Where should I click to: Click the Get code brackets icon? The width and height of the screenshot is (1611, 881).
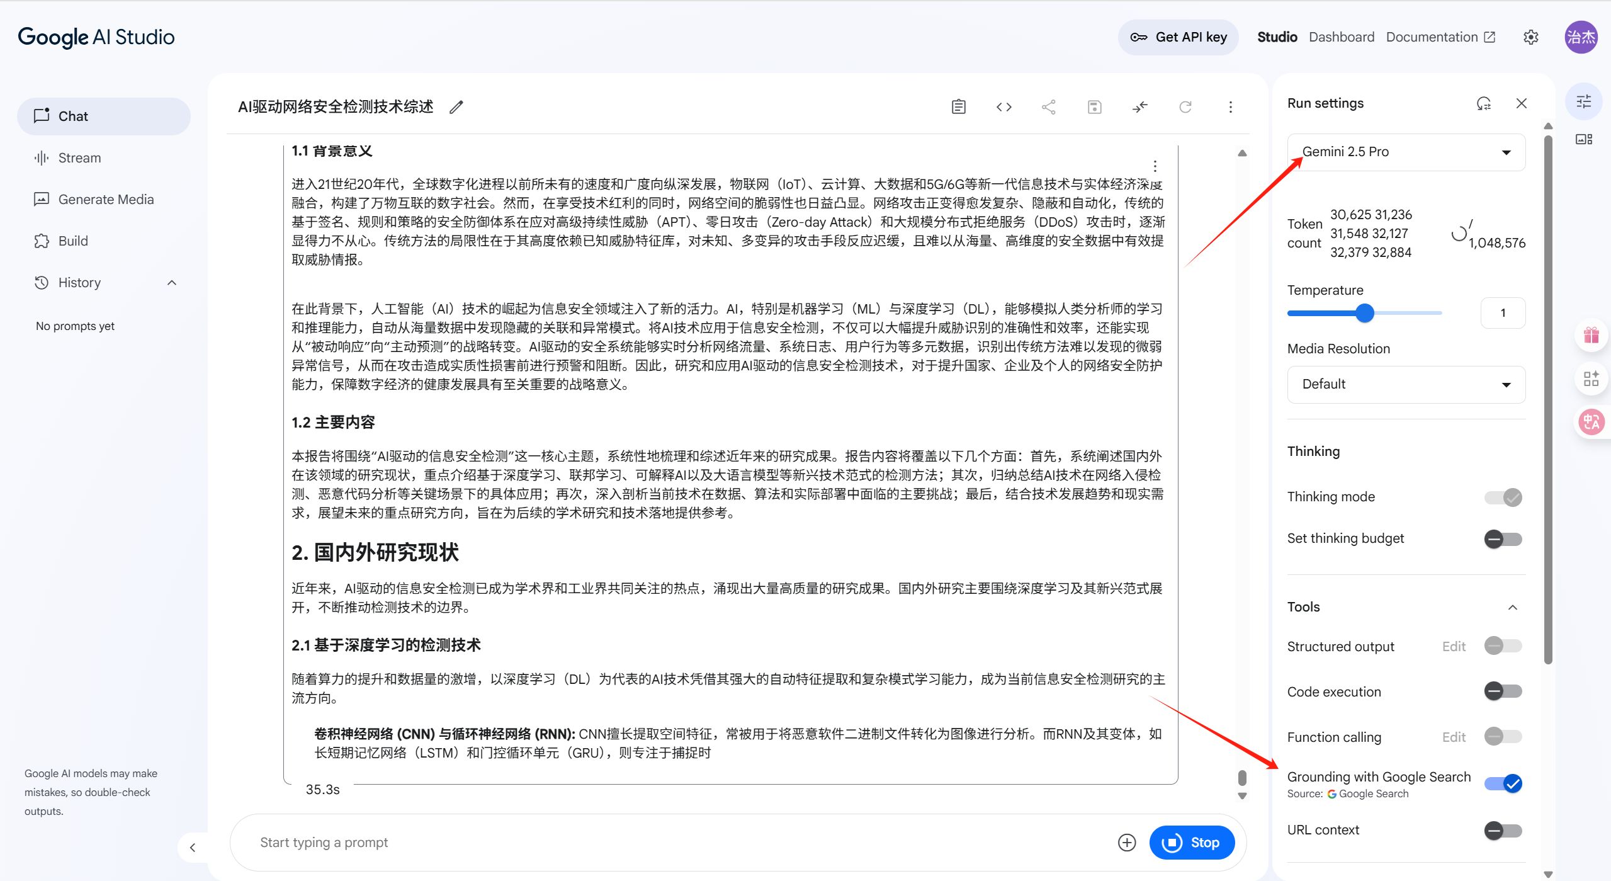pyautogui.click(x=1003, y=107)
